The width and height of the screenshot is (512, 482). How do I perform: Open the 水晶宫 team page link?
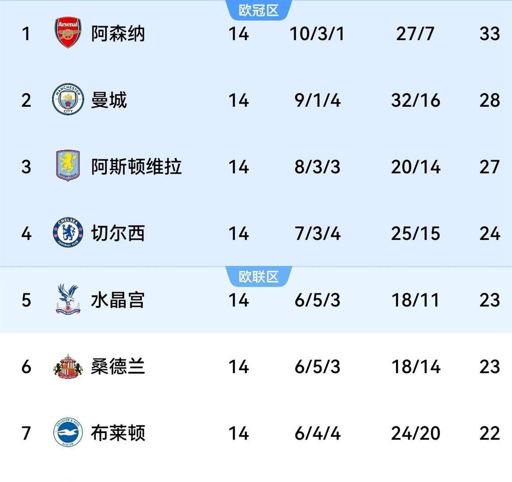coord(118,300)
